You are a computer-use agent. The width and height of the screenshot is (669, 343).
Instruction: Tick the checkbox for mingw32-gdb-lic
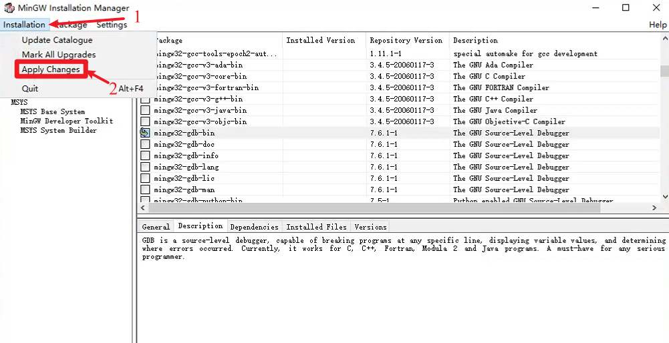145,178
